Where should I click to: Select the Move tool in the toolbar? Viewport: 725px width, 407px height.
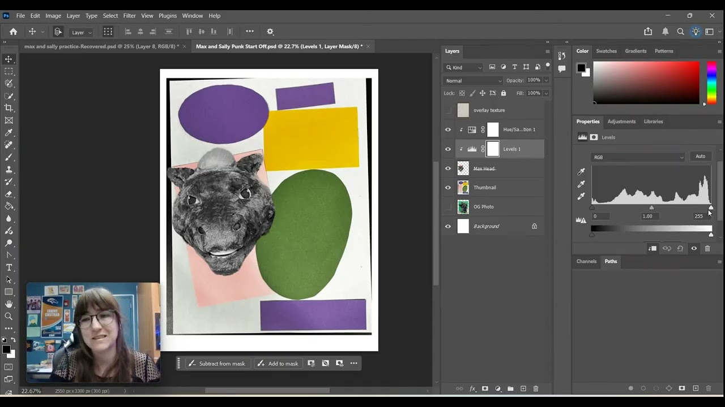(x=8, y=59)
